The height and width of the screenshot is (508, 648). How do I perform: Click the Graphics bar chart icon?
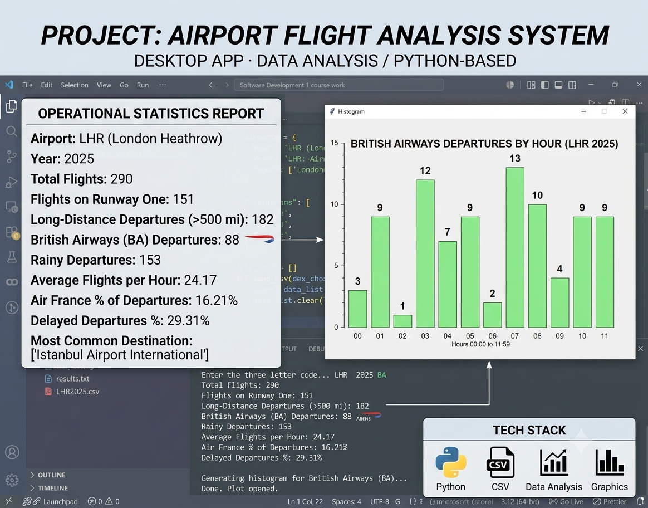[x=610, y=462]
